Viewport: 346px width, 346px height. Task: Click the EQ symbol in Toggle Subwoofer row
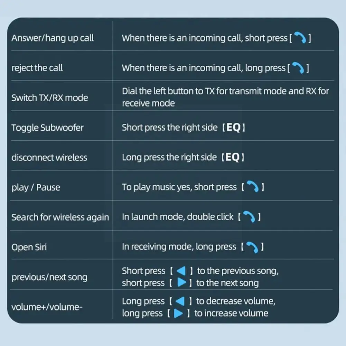[x=233, y=128]
